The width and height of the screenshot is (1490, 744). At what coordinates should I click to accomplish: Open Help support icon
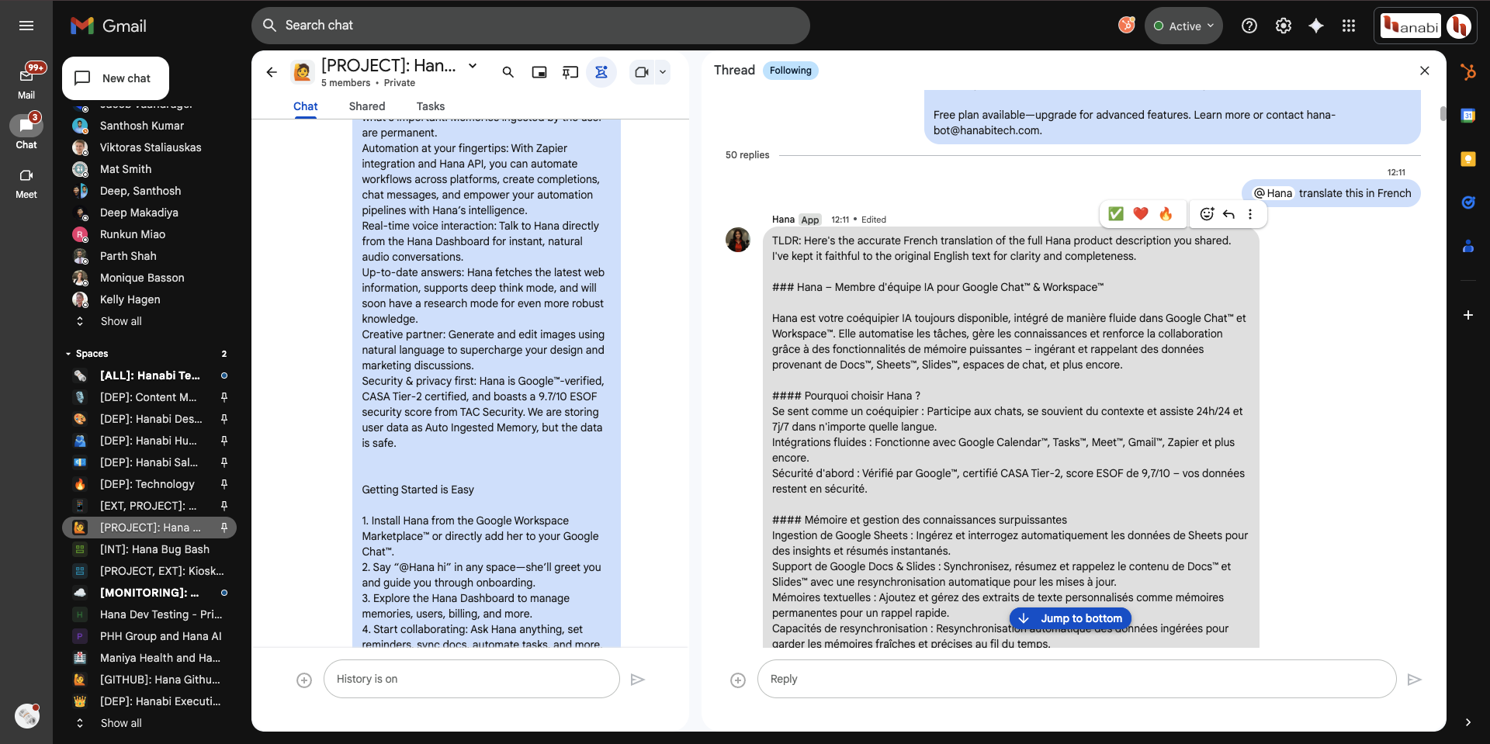click(x=1249, y=26)
